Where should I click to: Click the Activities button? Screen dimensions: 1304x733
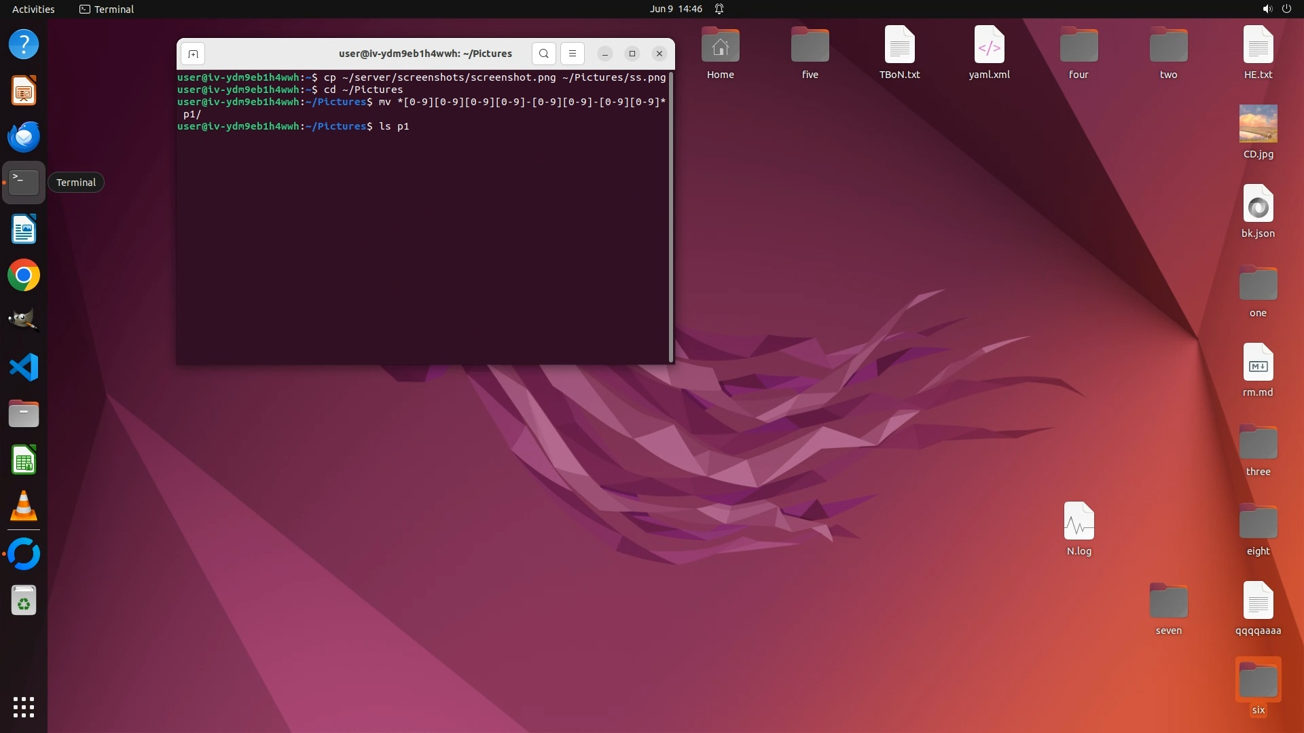(x=33, y=9)
